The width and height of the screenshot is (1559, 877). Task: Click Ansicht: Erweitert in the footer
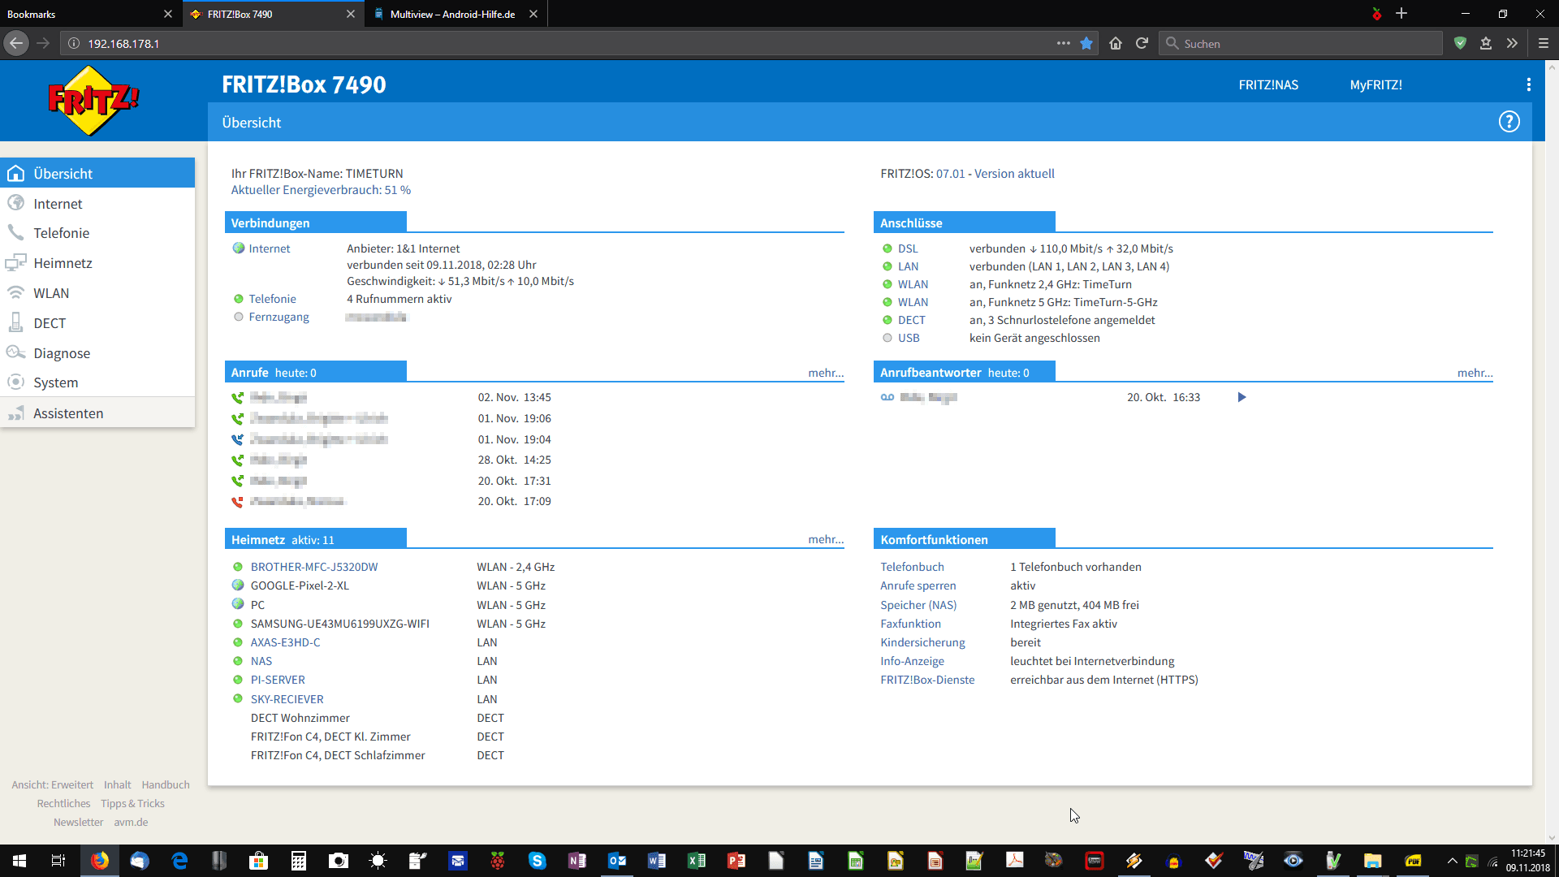click(53, 784)
